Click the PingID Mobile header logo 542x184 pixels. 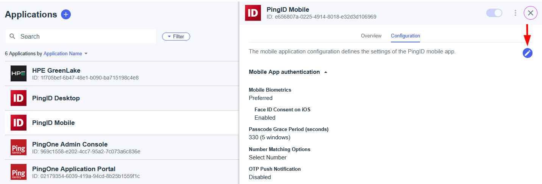(253, 13)
